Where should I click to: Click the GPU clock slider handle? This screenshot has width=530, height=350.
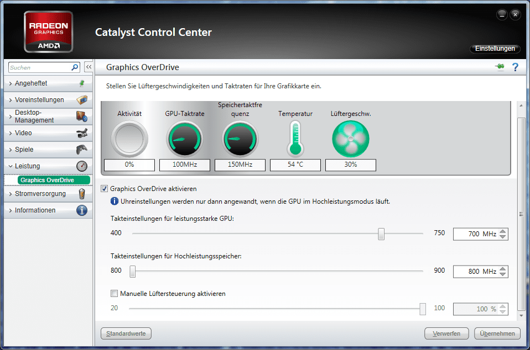[x=381, y=234]
